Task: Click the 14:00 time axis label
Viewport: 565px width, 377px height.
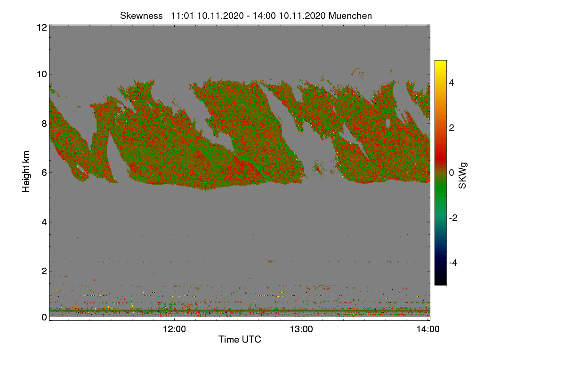Action: (x=428, y=330)
